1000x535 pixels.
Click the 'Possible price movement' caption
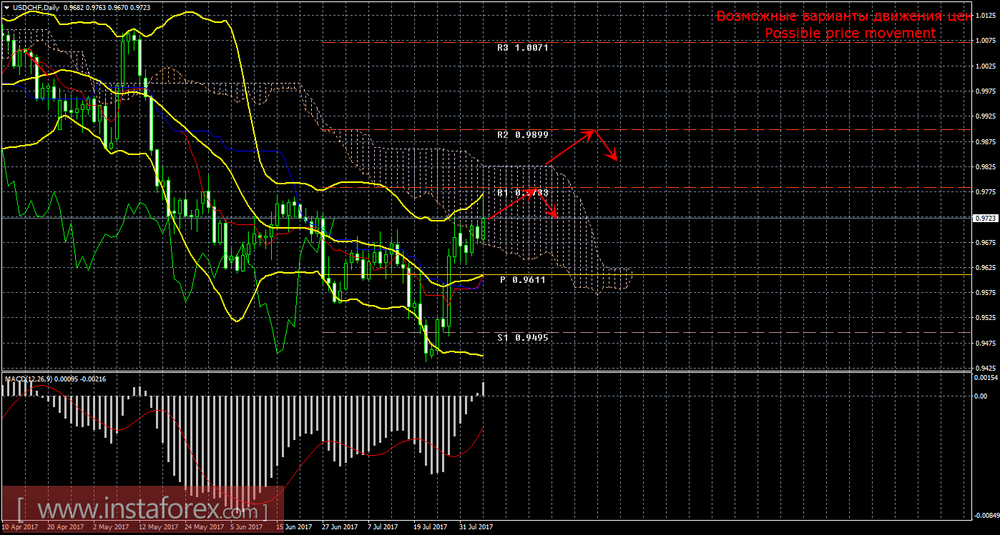[851, 34]
